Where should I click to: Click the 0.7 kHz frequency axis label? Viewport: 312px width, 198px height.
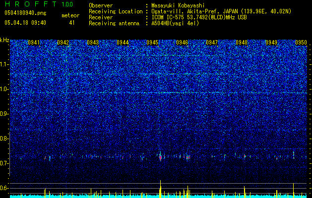pyautogui.click(x=4, y=163)
